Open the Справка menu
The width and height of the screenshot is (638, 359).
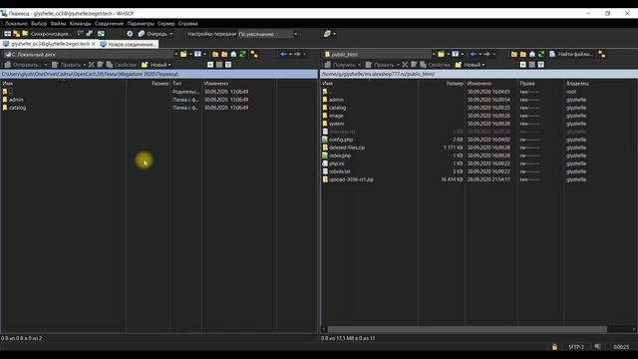pos(188,24)
